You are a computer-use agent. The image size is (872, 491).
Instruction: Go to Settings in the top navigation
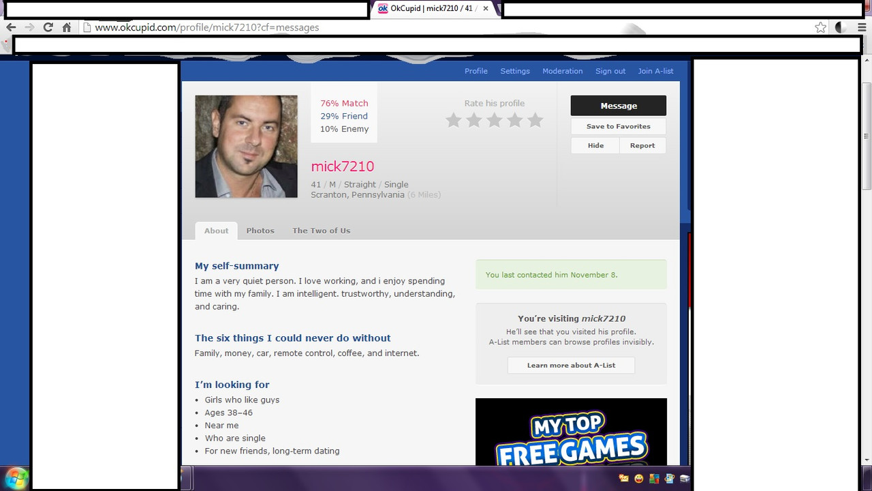tap(515, 71)
